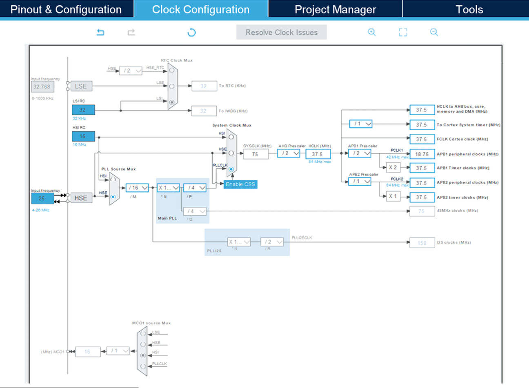Image resolution: width=529 pixels, height=388 pixels.
Task: Click the redo arrow icon
Action: (x=131, y=32)
